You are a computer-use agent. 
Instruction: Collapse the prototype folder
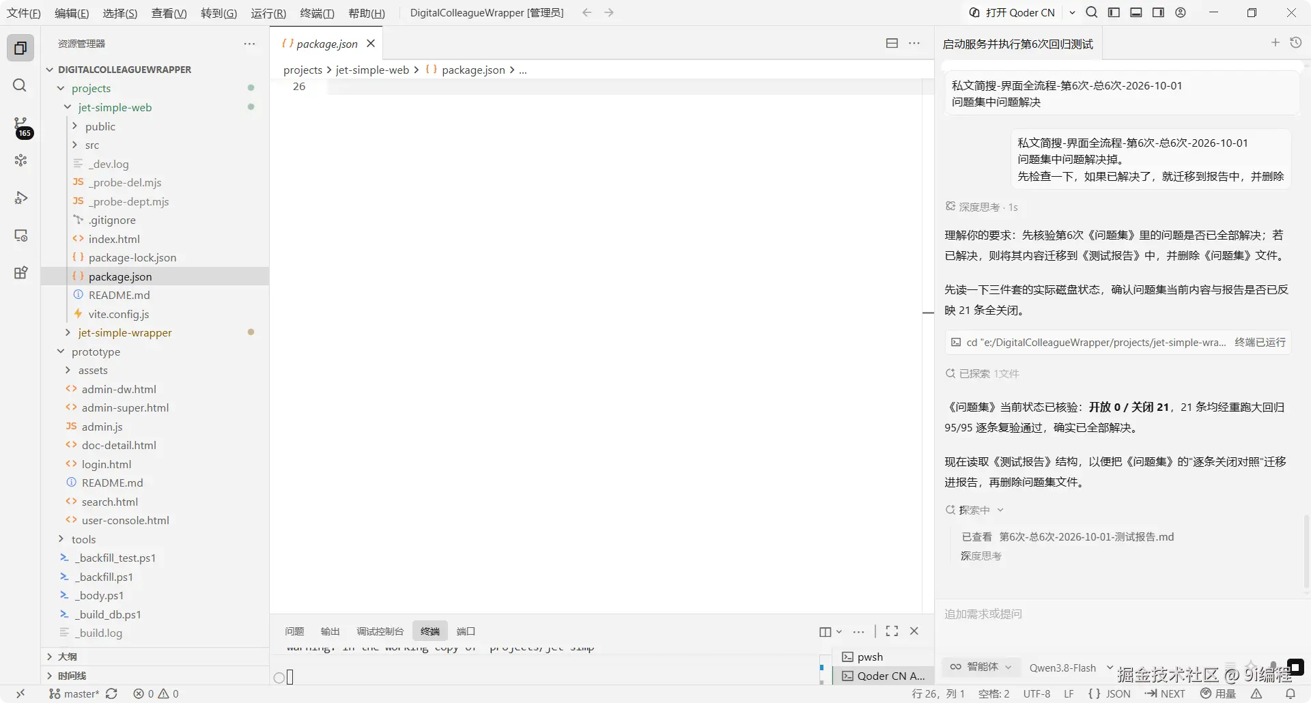(x=96, y=351)
